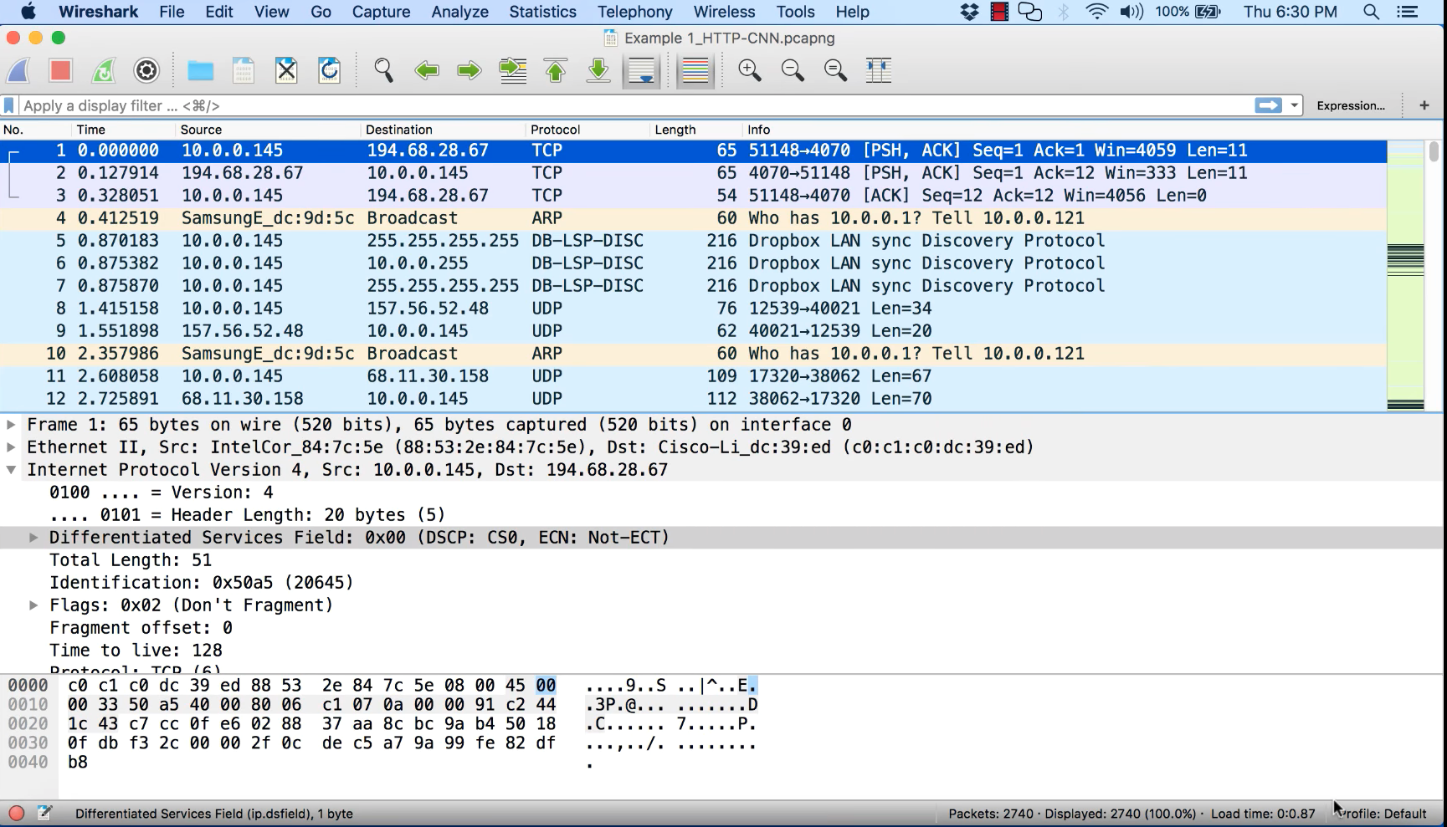This screenshot has height=827, width=1447.
Task: Add a filter button with plus
Action: coord(1424,105)
